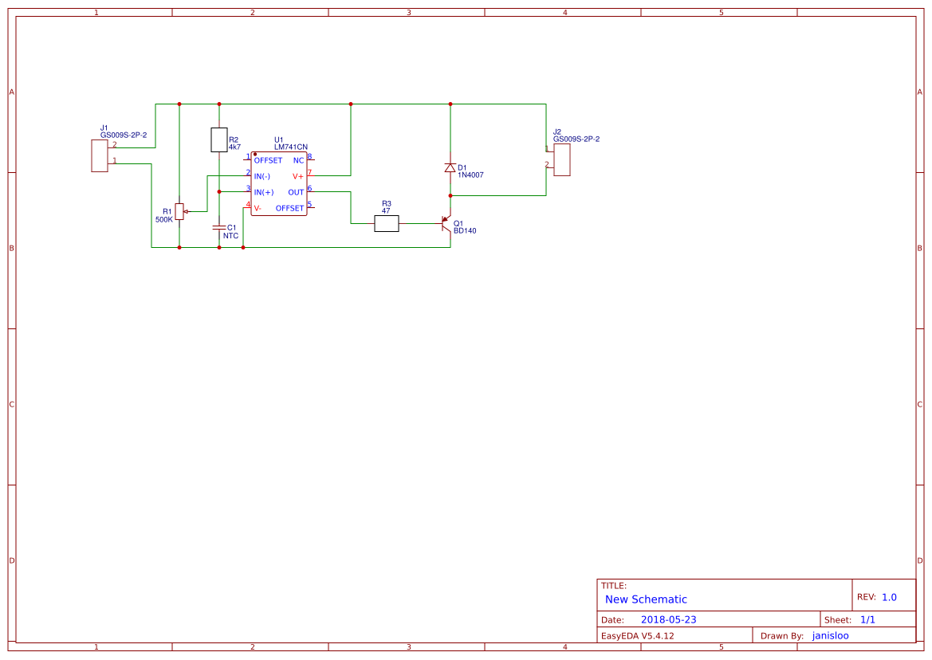
Task: Select the C1 NTC capacitor symbol
Action: pyautogui.click(x=219, y=229)
